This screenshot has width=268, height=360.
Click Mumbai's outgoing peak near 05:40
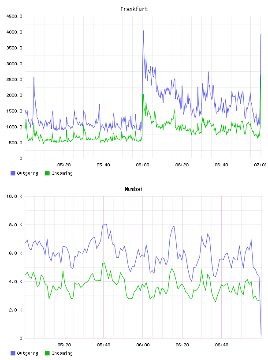click(104, 224)
